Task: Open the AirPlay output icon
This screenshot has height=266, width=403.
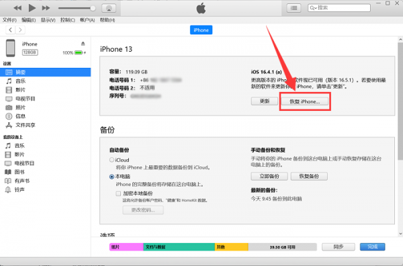Action: [x=109, y=8]
